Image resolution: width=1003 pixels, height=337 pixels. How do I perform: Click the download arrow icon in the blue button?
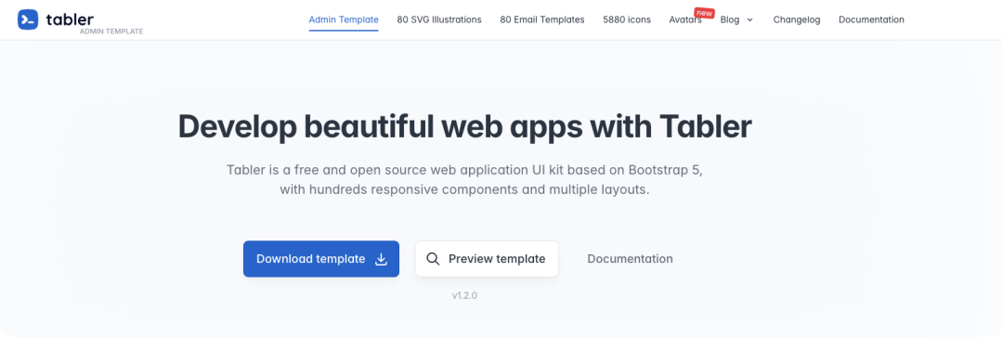pyautogui.click(x=382, y=259)
